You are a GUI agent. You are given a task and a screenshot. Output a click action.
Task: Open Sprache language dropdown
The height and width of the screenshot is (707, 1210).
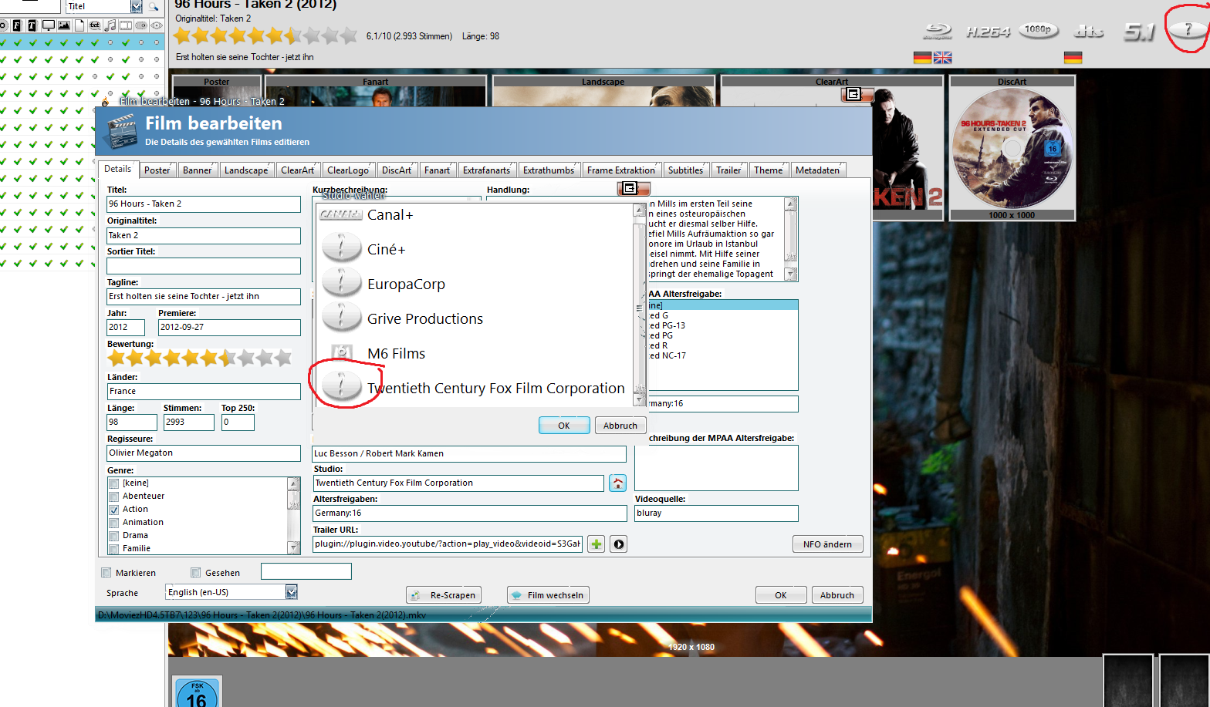pos(292,592)
